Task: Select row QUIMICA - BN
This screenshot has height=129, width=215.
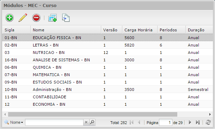Action: (107, 67)
